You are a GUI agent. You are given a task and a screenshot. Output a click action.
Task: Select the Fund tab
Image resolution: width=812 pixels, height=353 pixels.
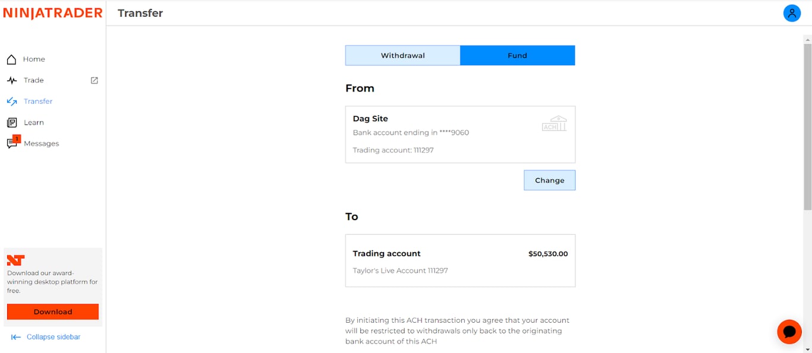(x=517, y=55)
